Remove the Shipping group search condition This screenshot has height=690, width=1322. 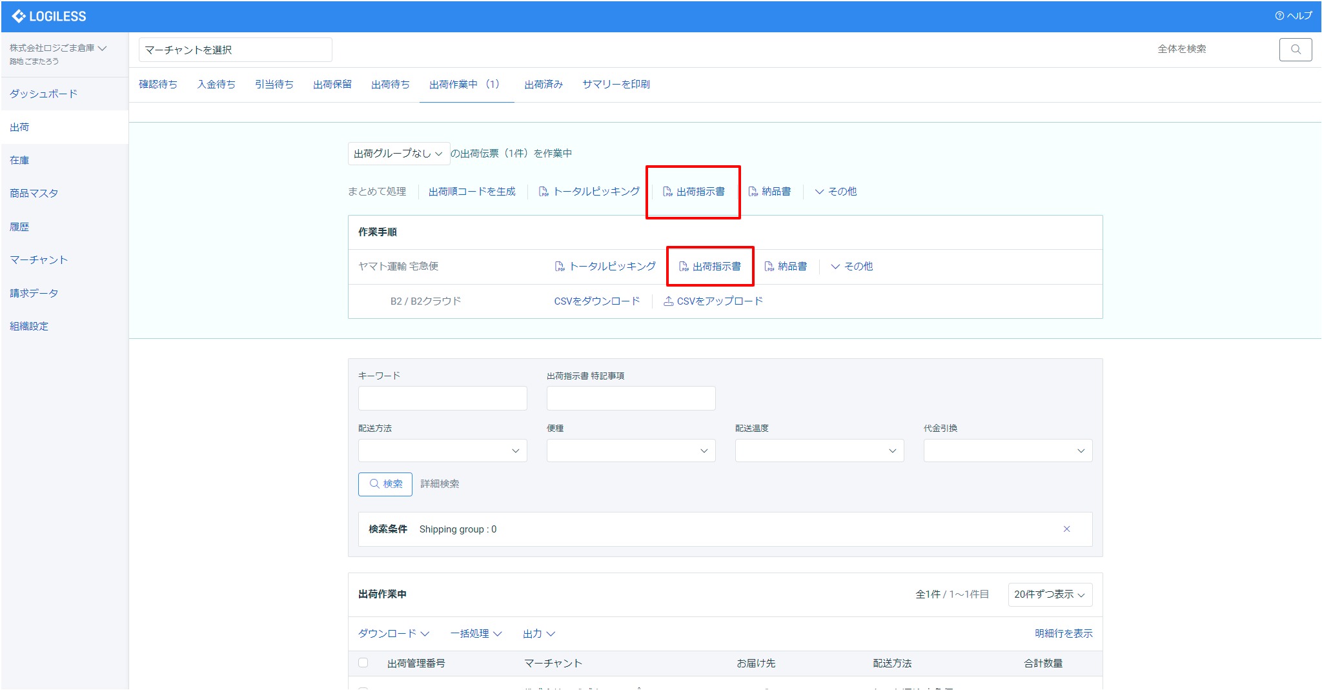tap(1067, 529)
